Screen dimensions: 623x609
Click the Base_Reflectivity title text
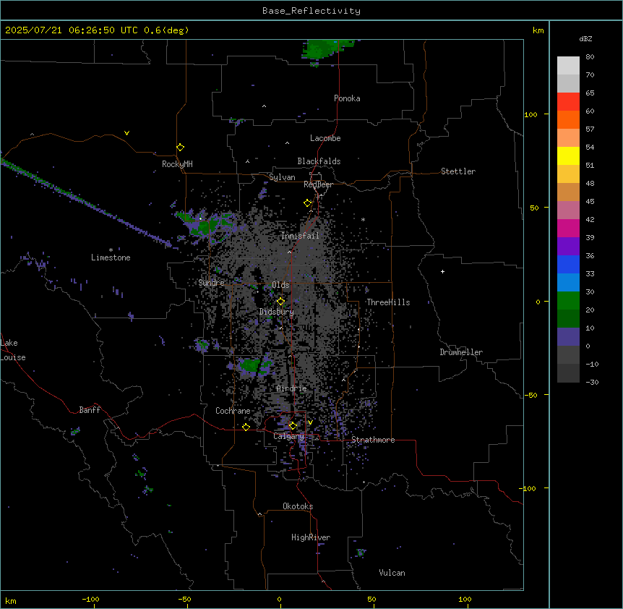point(311,11)
